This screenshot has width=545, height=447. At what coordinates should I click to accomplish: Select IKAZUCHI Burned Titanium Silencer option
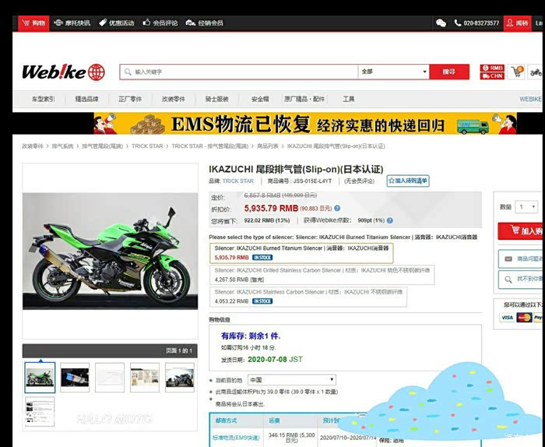301,252
